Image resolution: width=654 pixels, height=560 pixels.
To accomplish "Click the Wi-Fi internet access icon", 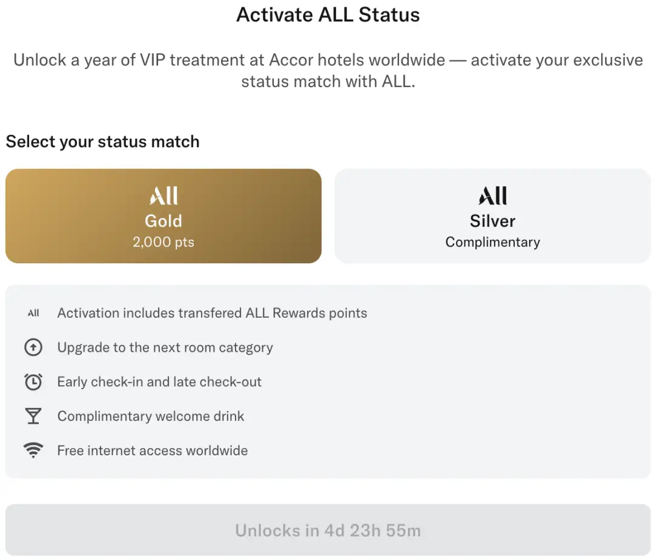I will 33,450.
